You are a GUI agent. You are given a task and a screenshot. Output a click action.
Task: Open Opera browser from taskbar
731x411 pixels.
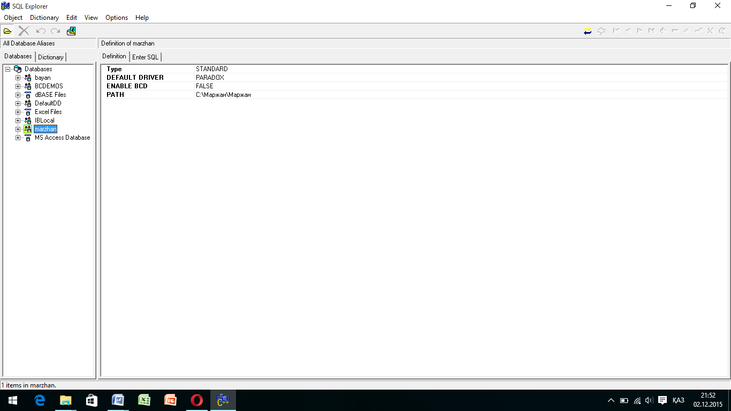(x=197, y=400)
